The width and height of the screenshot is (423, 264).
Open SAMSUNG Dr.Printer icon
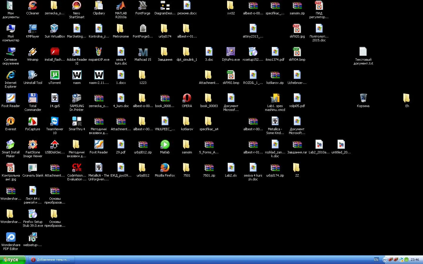77,102
